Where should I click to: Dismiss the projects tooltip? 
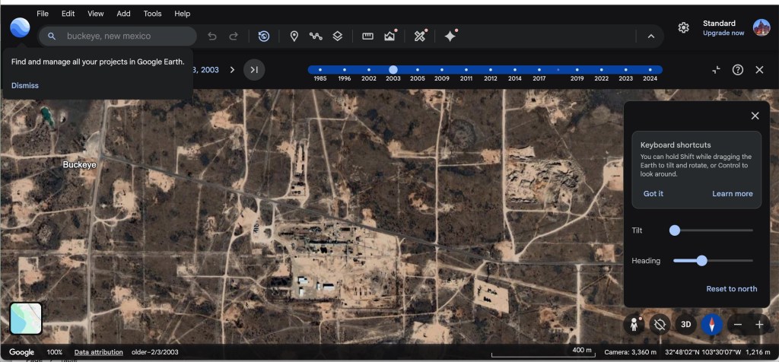point(25,85)
